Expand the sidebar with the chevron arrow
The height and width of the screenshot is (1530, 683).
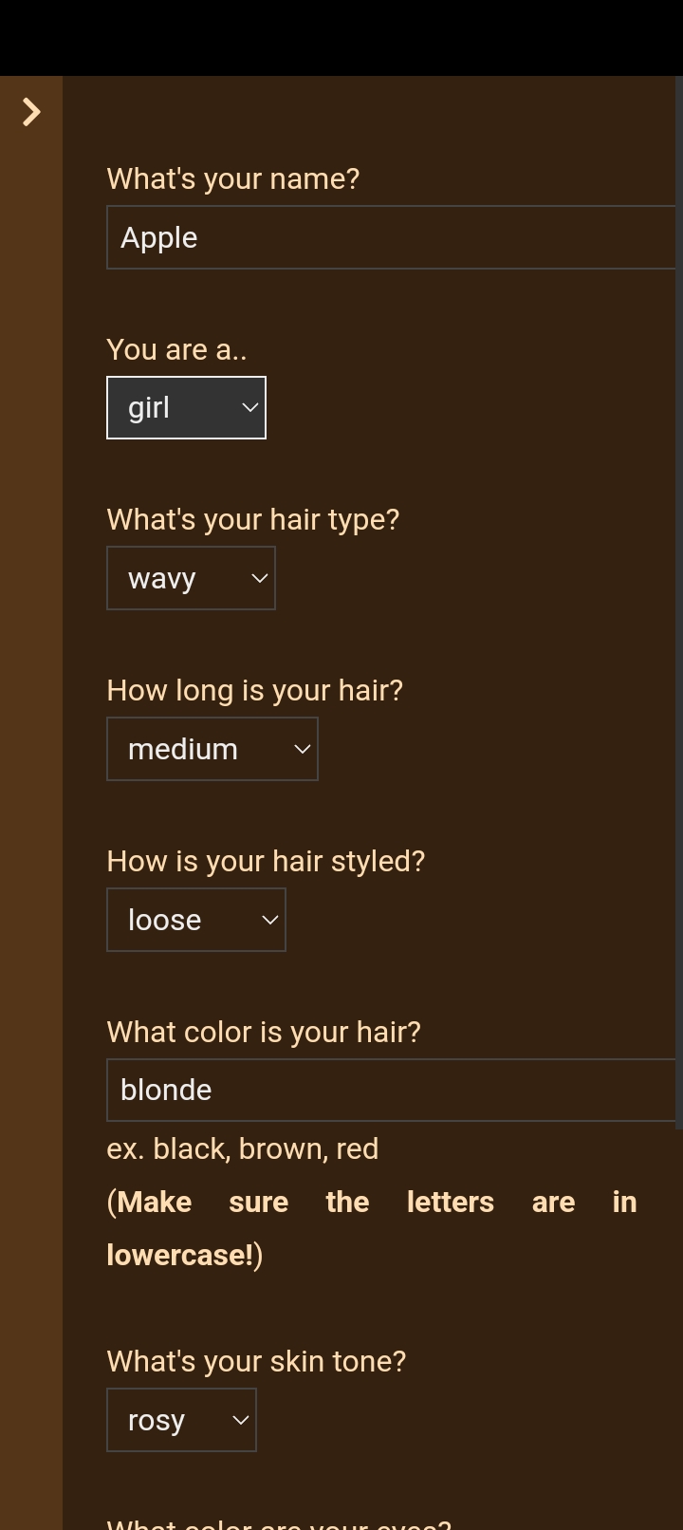pyautogui.click(x=31, y=112)
